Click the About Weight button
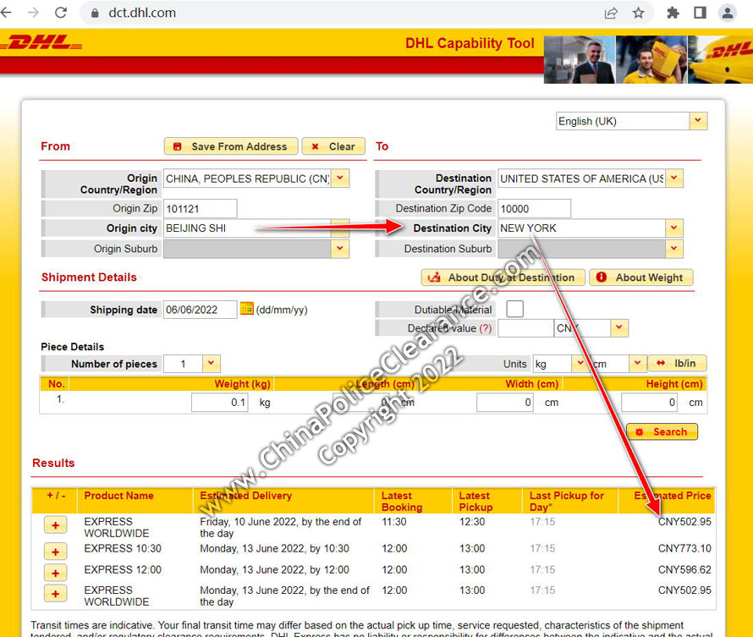 [641, 277]
